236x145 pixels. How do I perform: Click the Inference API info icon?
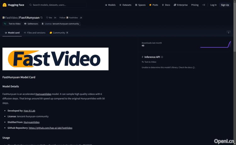click(x=162, y=57)
